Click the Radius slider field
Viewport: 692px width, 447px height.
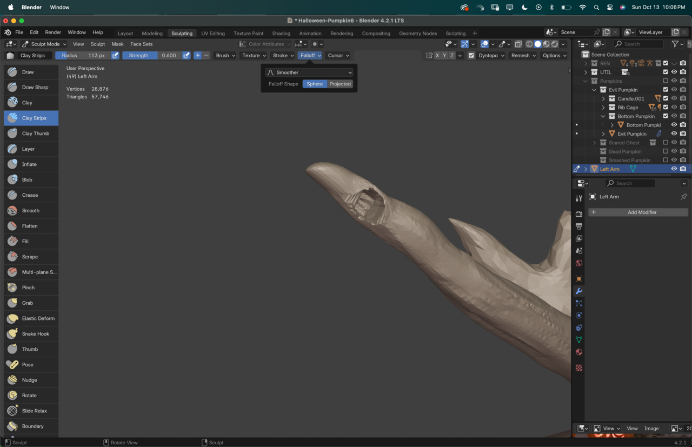tap(83, 55)
